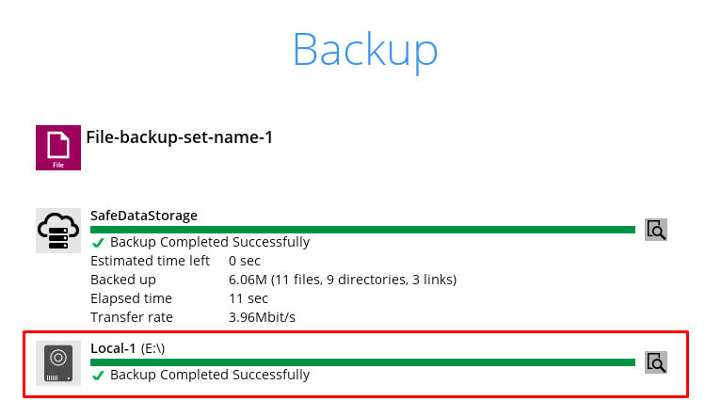Screen dimensions: 721x417
Task: Click the SafeDataStorage destination name
Action: tap(144, 215)
